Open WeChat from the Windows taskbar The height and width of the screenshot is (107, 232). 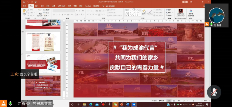115,105
